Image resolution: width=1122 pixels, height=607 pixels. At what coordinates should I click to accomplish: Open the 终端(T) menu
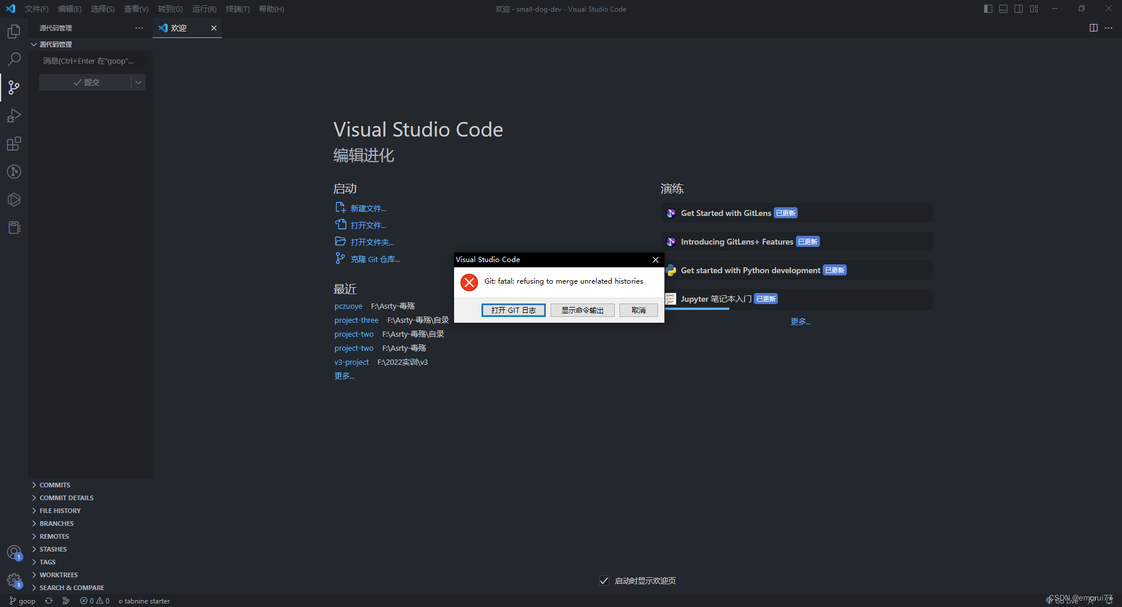(237, 9)
